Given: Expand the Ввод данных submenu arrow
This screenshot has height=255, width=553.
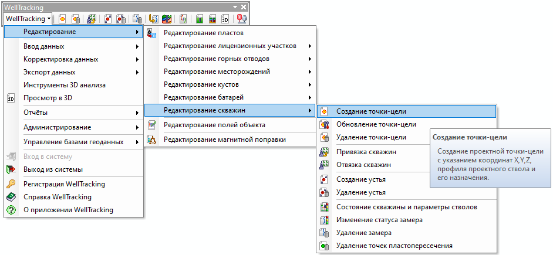Looking at the screenshot, I should pos(137,46).
